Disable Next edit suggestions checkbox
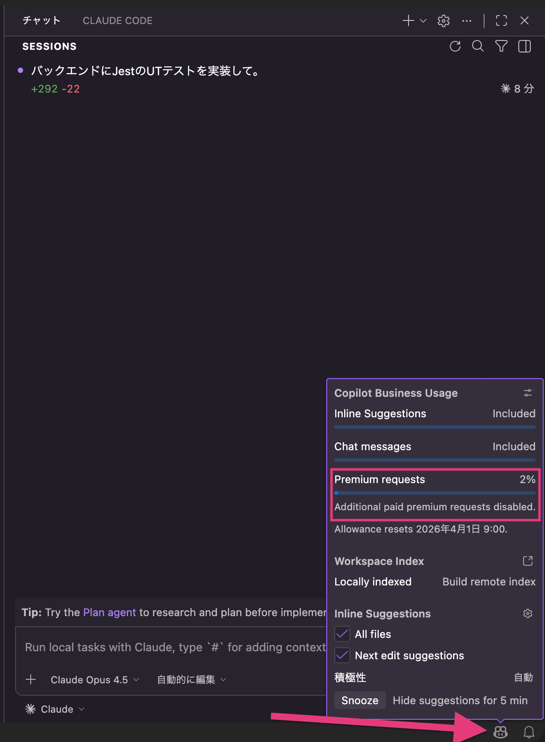This screenshot has width=545, height=742. 342,655
